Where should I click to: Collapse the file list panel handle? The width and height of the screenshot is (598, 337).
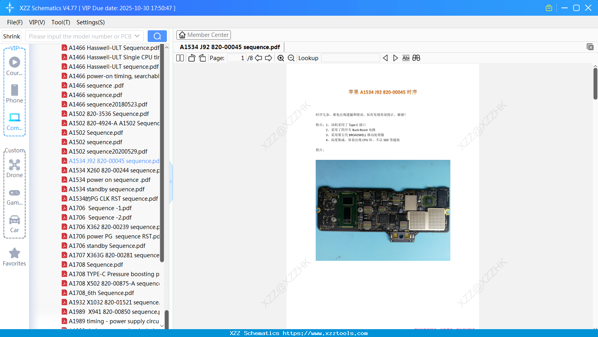point(171,182)
